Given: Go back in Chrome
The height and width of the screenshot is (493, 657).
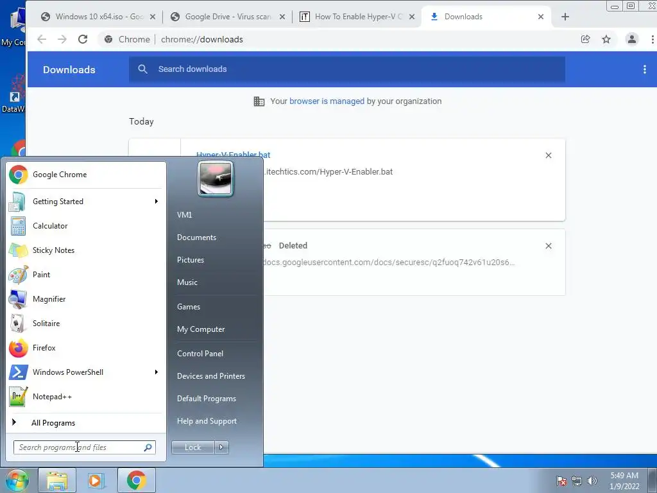Looking at the screenshot, I should (42, 39).
